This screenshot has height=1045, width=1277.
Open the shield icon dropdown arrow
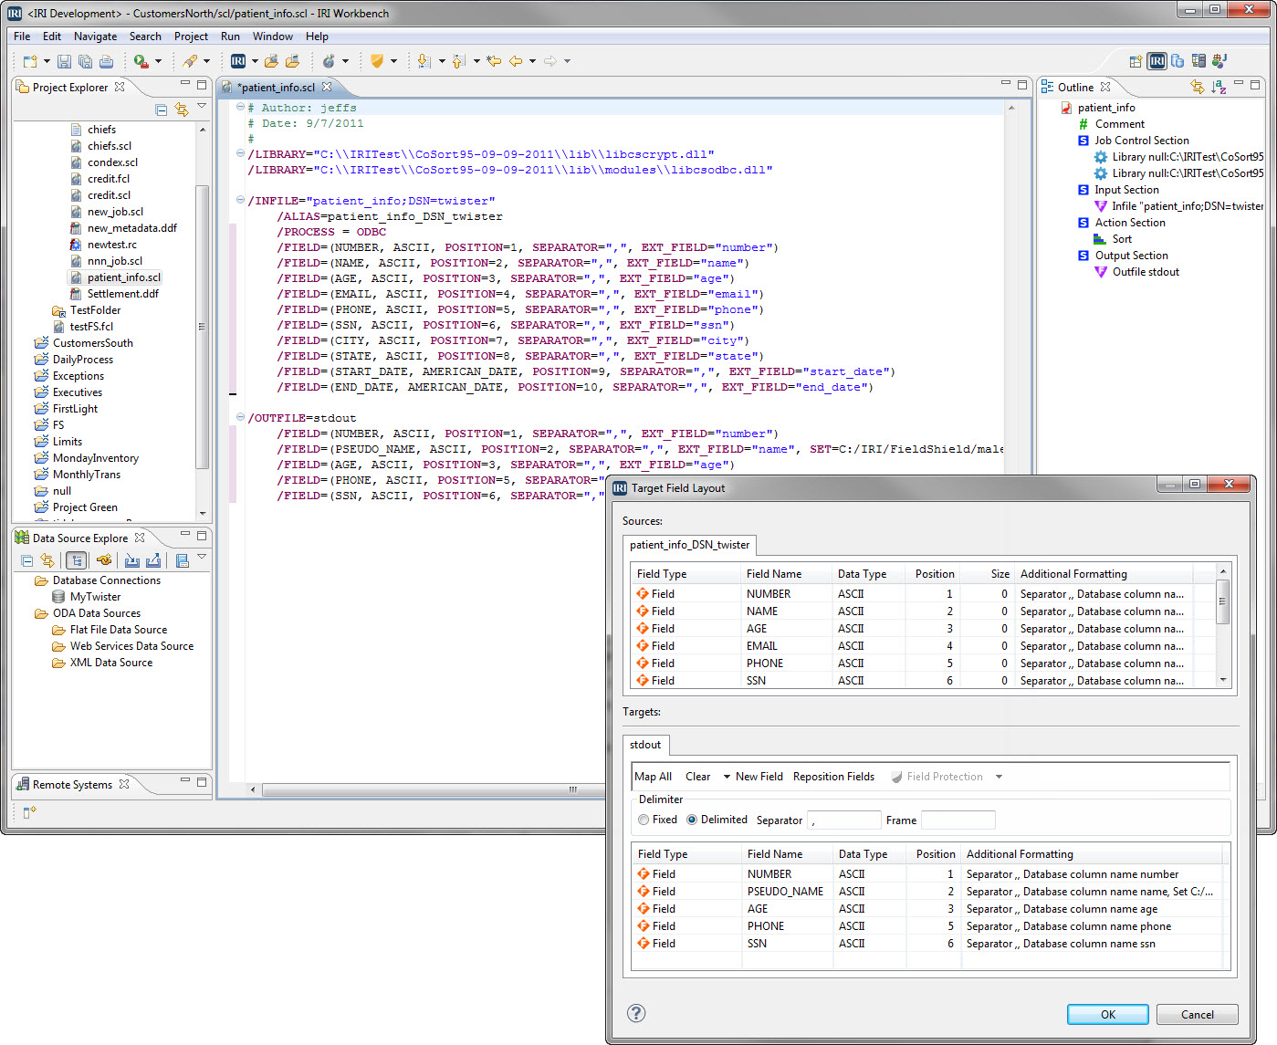pos(393,61)
